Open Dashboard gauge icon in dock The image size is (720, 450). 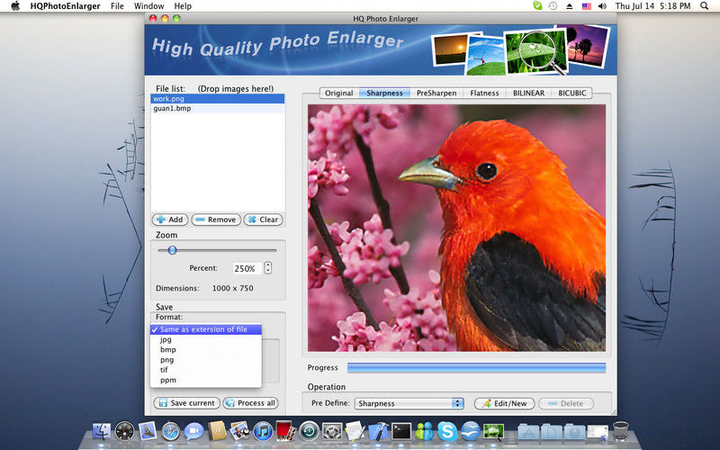(124, 432)
